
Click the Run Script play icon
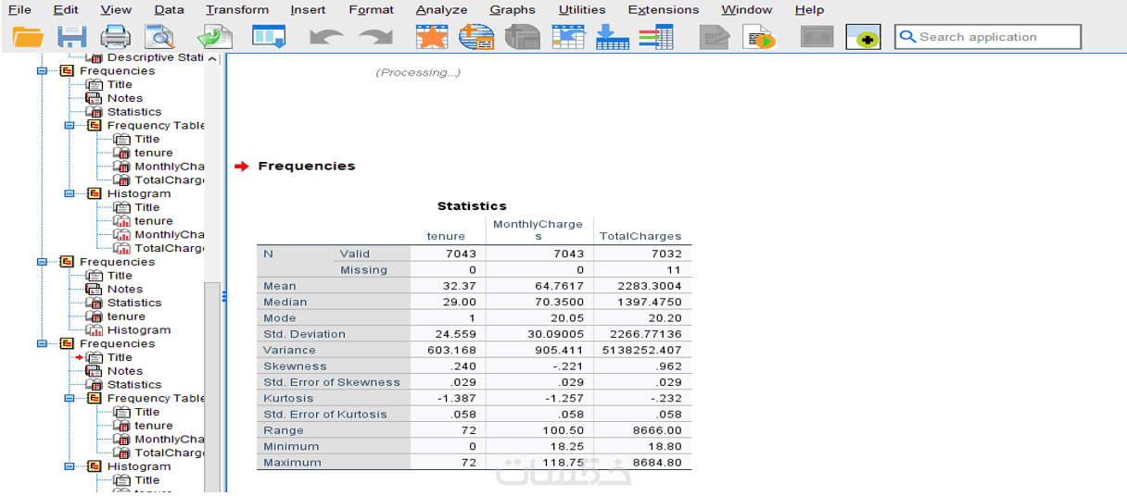(x=759, y=37)
